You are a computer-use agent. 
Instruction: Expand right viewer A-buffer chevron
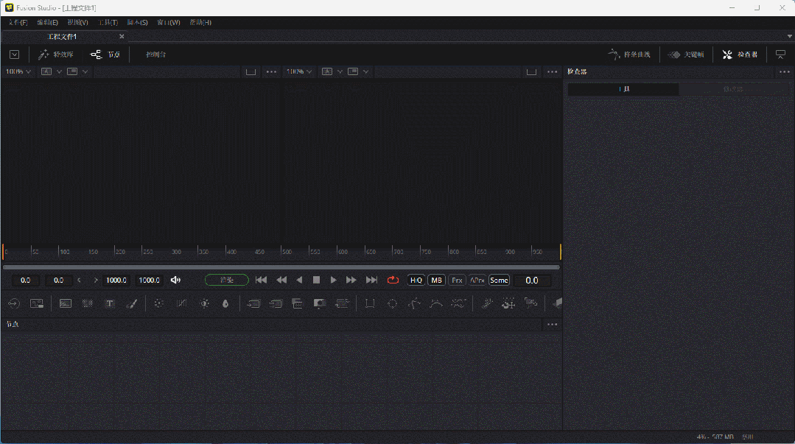pos(340,71)
